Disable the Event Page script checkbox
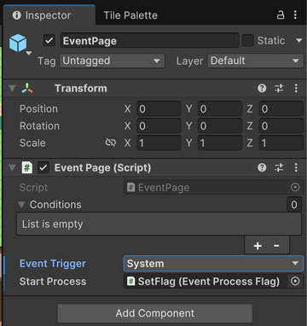 tap(43, 168)
